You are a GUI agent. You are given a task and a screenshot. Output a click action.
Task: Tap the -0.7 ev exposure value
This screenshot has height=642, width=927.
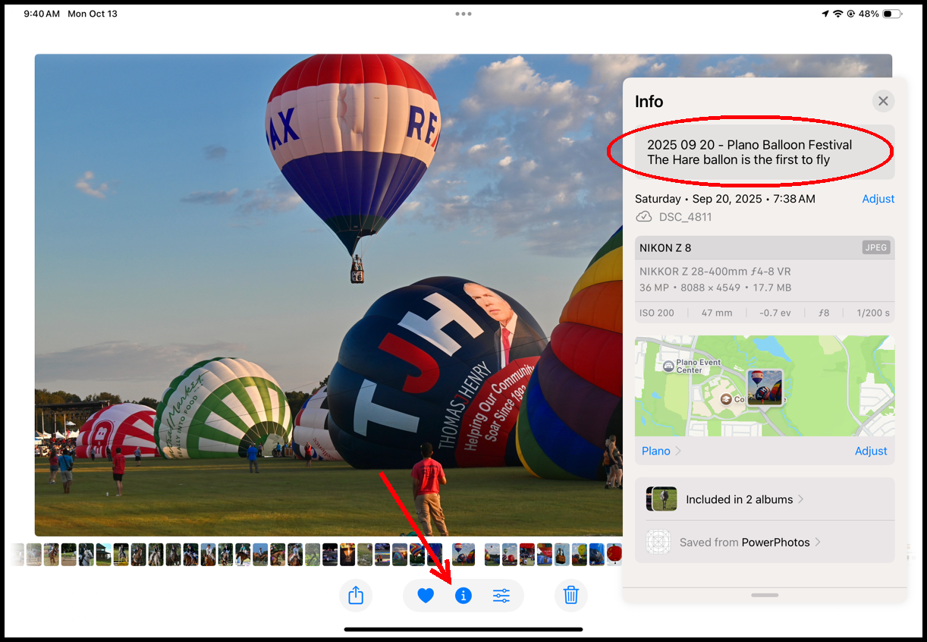pos(775,313)
